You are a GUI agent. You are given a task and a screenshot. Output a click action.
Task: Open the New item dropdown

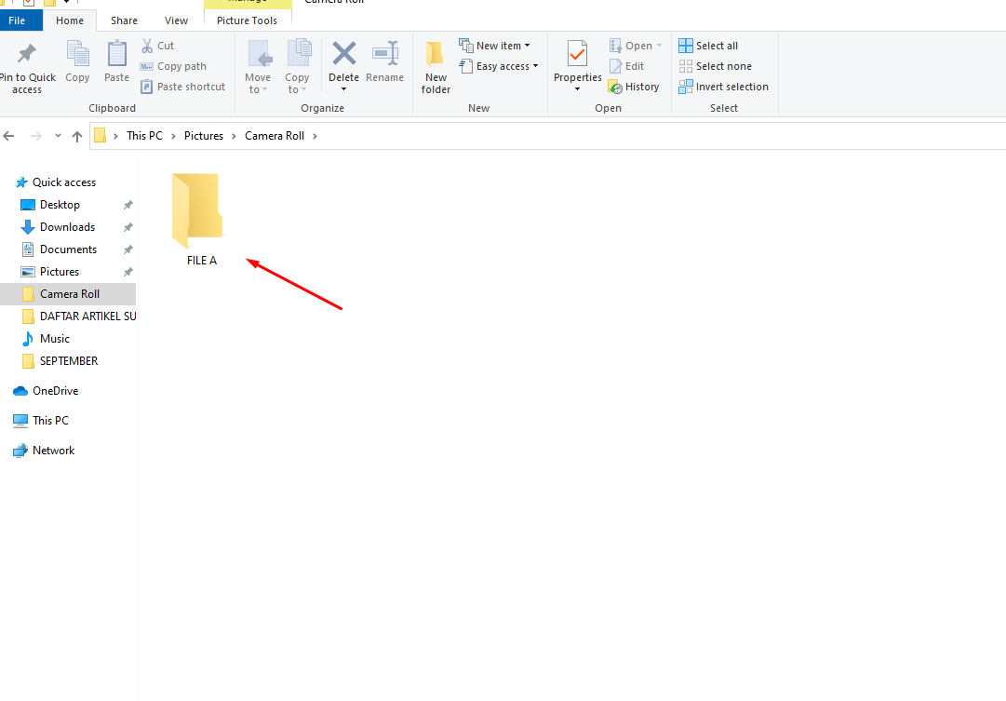point(495,46)
